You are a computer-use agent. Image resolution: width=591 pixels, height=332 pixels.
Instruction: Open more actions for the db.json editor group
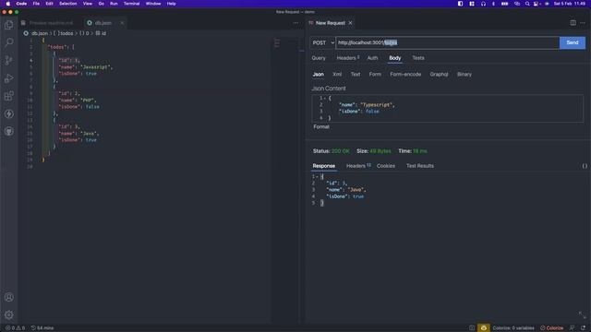click(x=295, y=23)
